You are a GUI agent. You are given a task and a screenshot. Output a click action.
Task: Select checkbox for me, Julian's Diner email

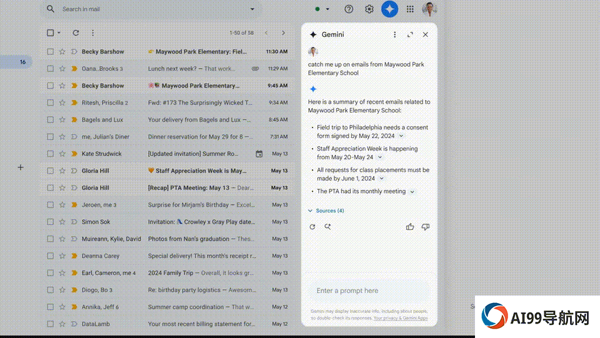click(x=50, y=136)
